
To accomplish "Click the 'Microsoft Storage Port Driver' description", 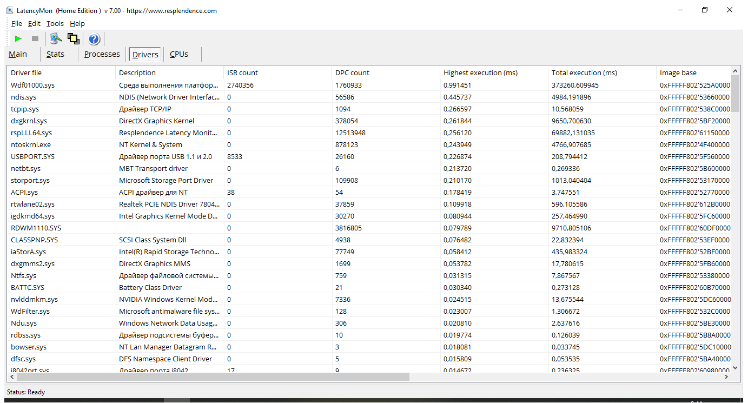I will (x=166, y=180).
